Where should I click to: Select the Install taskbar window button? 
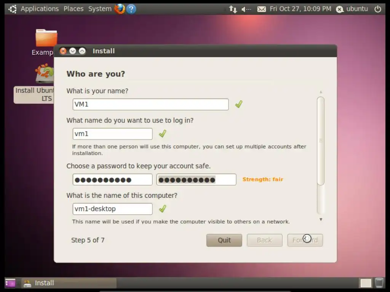[x=69, y=283]
